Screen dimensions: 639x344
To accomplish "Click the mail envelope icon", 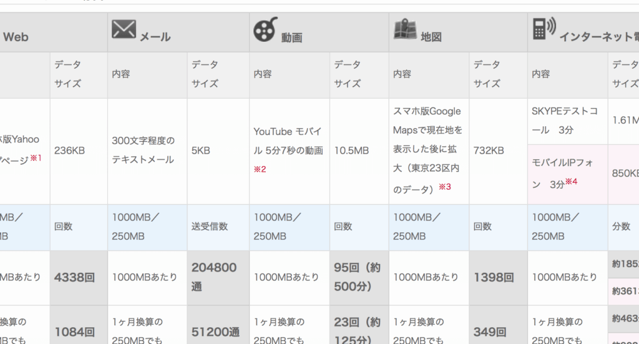I will [x=123, y=30].
